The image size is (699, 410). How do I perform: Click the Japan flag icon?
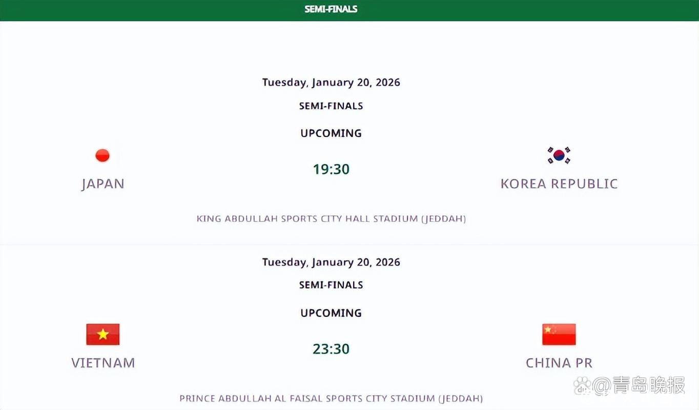tap(102, 155)
